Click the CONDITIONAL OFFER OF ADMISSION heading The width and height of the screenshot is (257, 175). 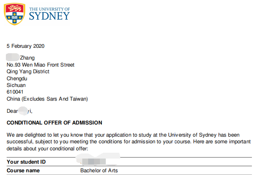[x=54, y=123]
